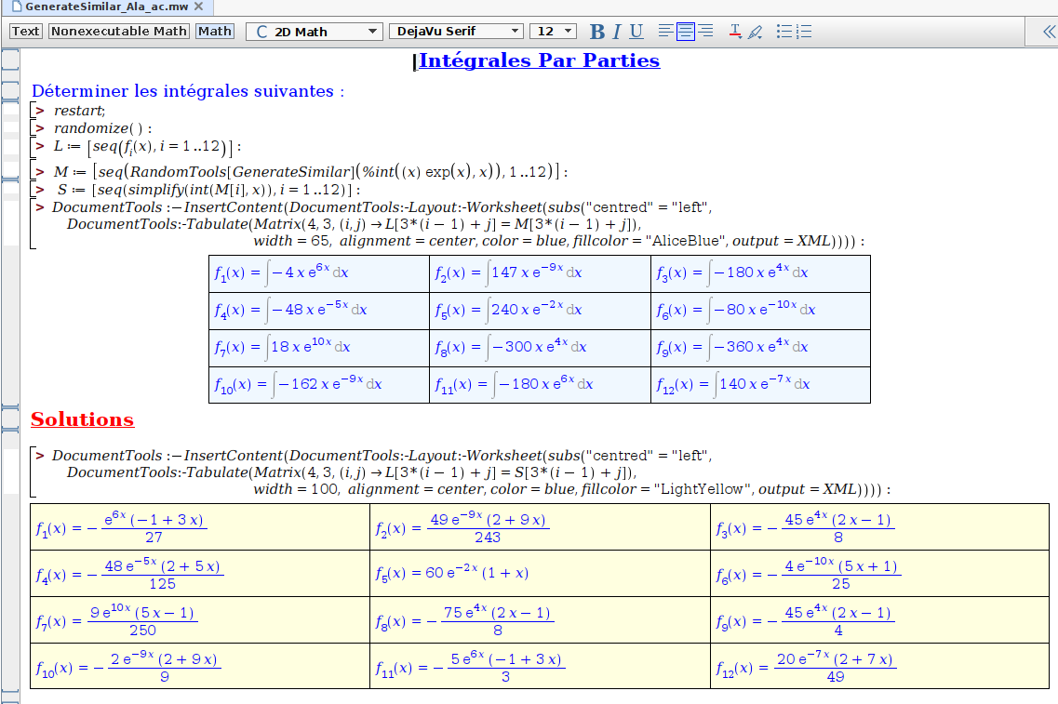
Task: Select the f2(x) integral cell 147xe^-9x
Action: [x=540, y=273]
